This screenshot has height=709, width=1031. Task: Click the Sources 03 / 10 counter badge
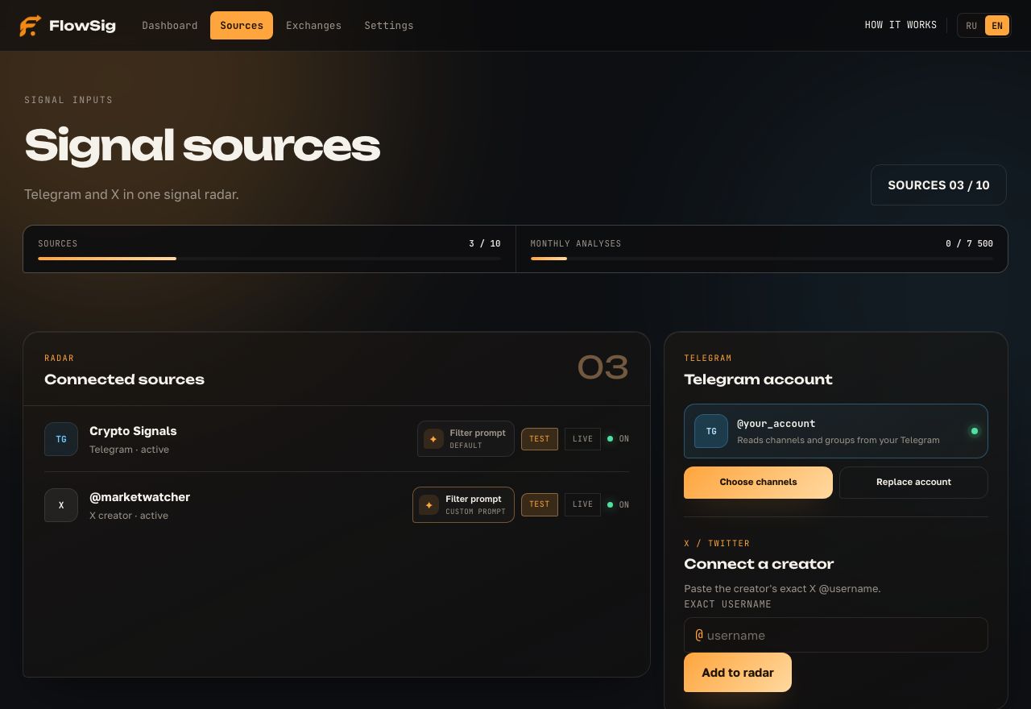coord(938,185)
